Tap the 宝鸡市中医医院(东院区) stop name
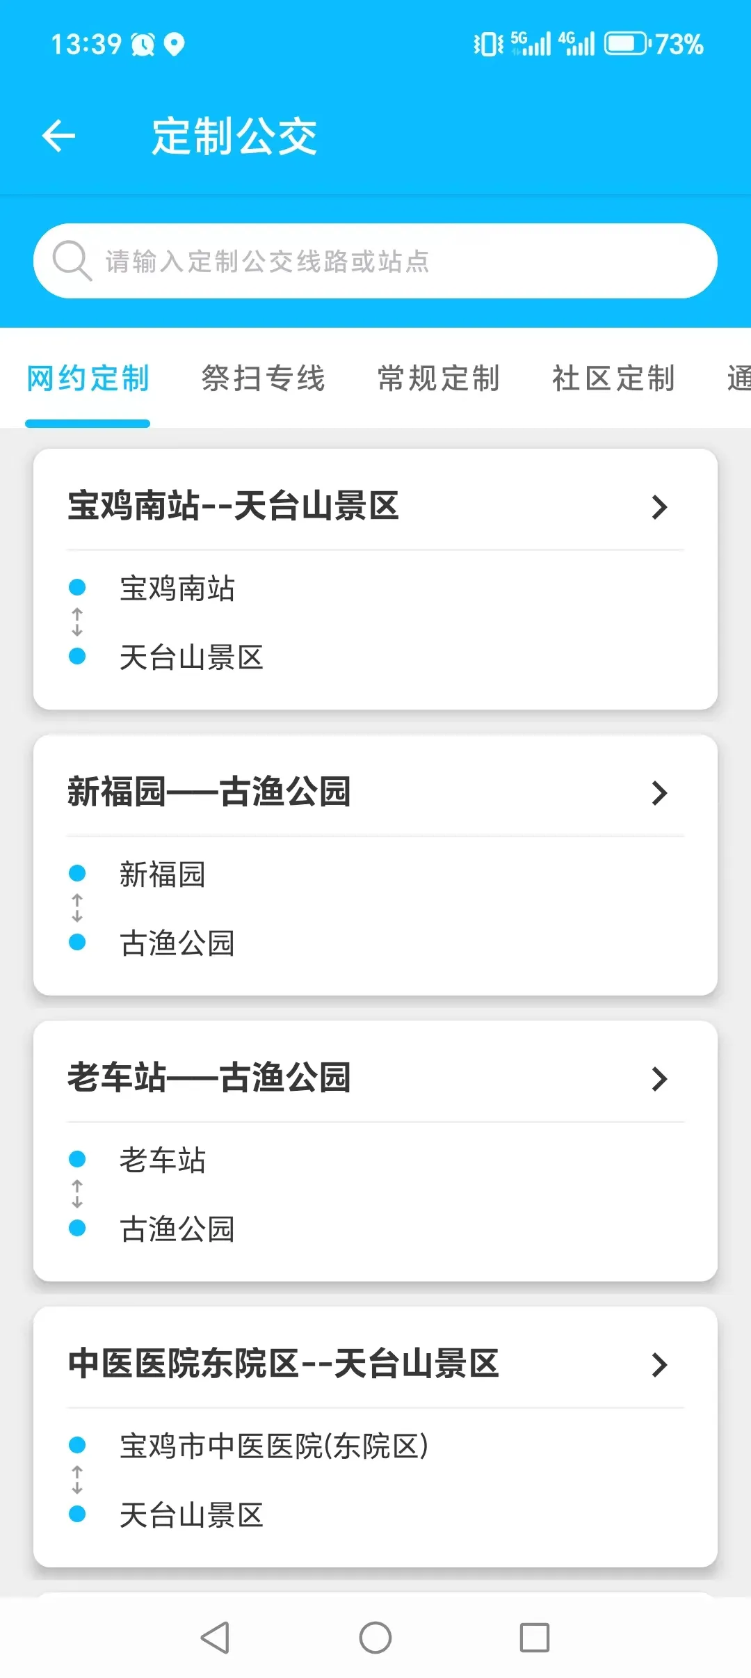 [x=273, y=1446]
